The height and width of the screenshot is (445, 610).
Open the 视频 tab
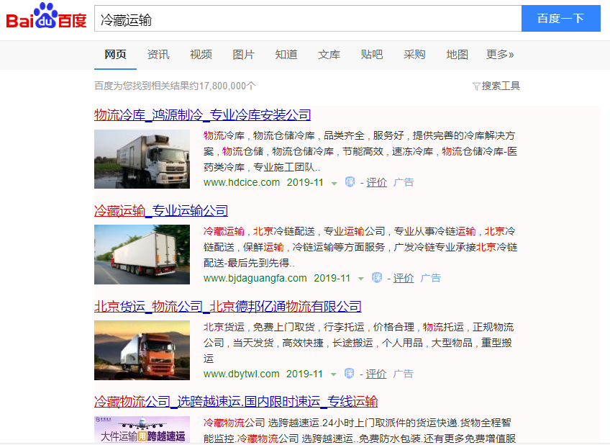coord(201,55)
